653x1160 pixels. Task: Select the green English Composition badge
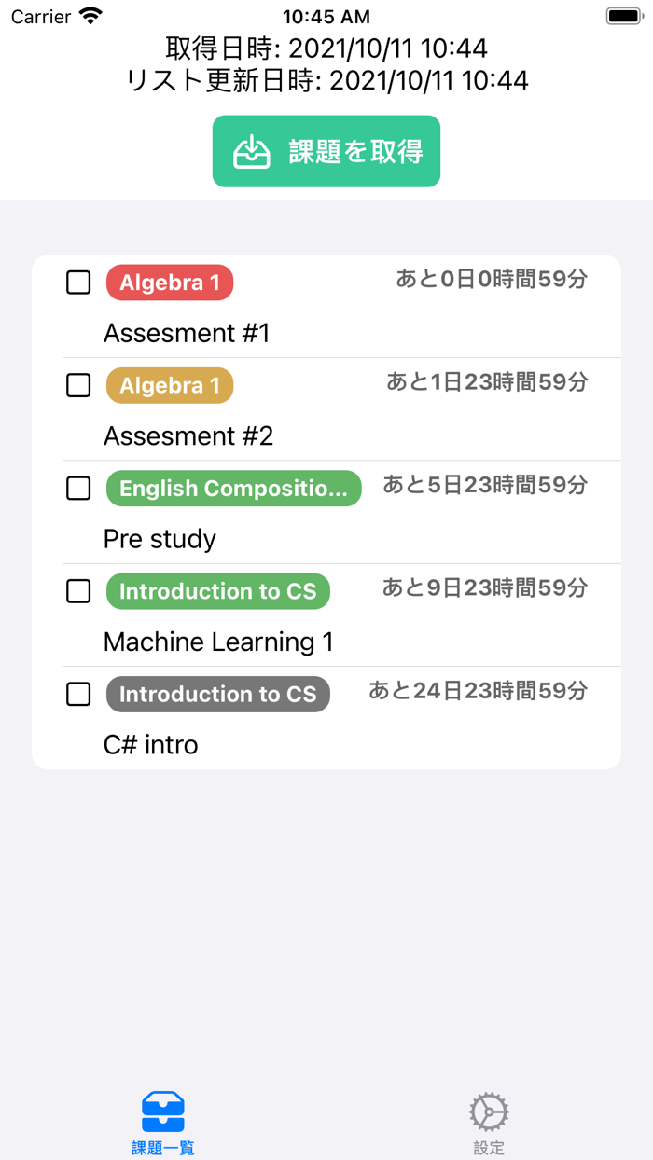point(233,488)
